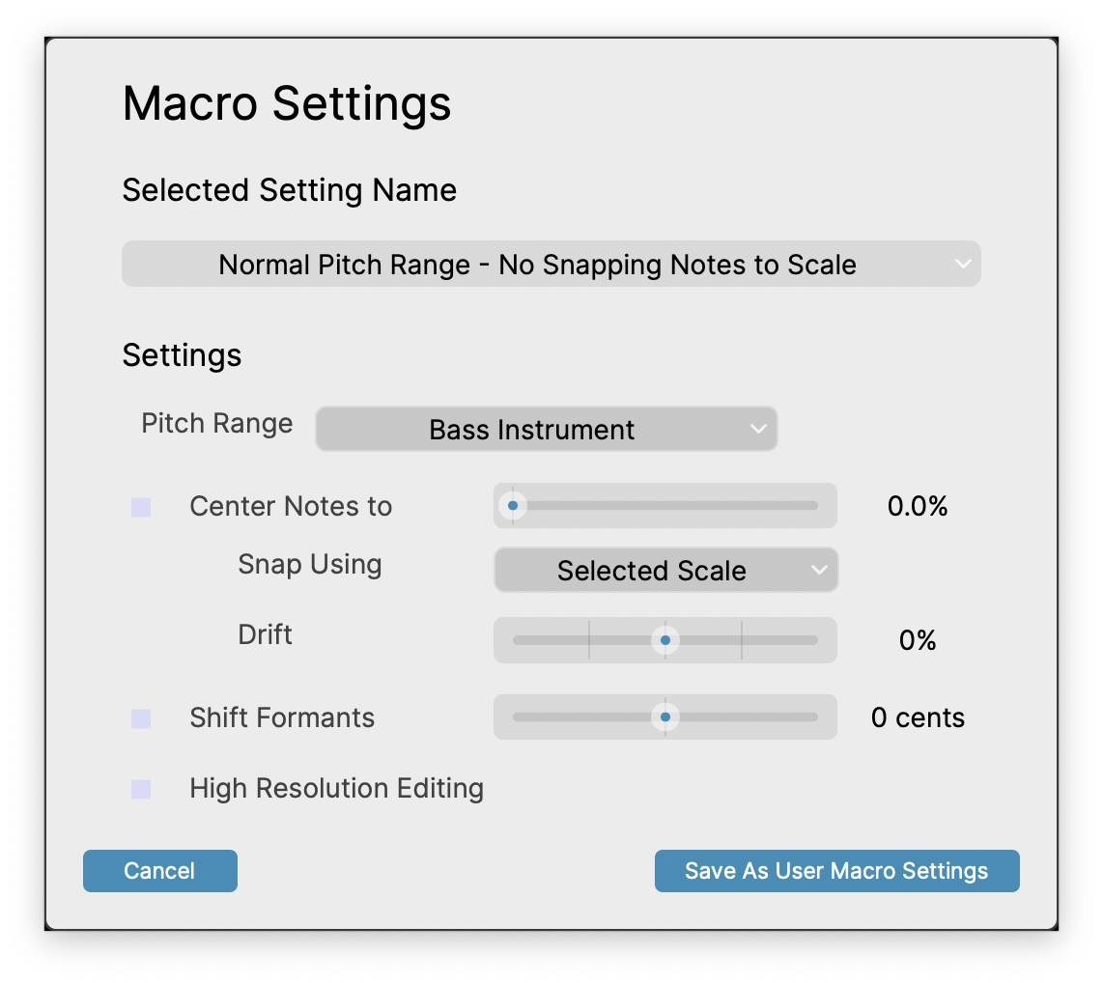
Task: Click the Shift Formants slider handle
Action: pos(665,716)
